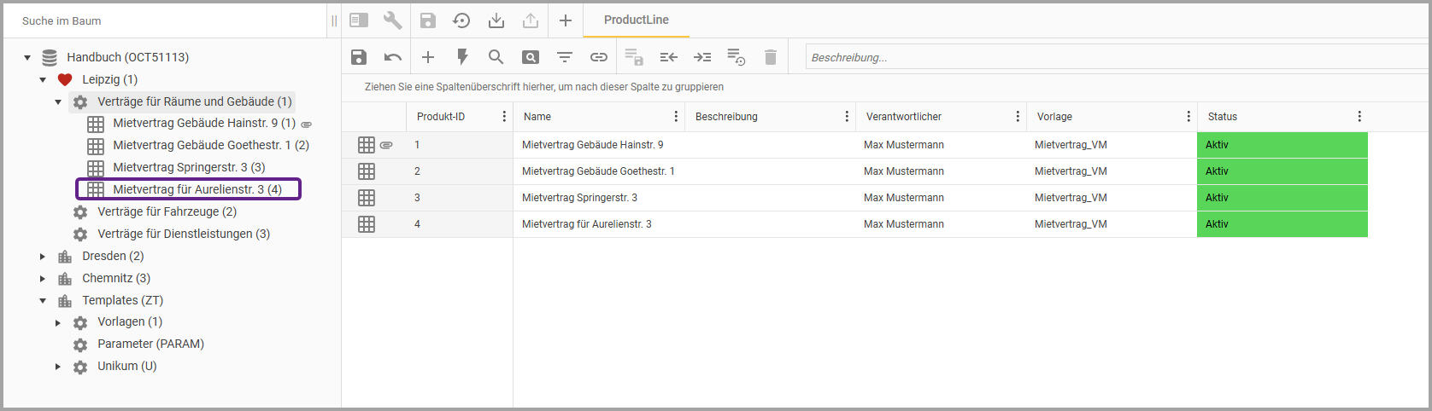Image resolution: width=1432 pixels, height=411 pixels.
Task: Toggle the side panel layout icon
Action: (x=359, y=20)
